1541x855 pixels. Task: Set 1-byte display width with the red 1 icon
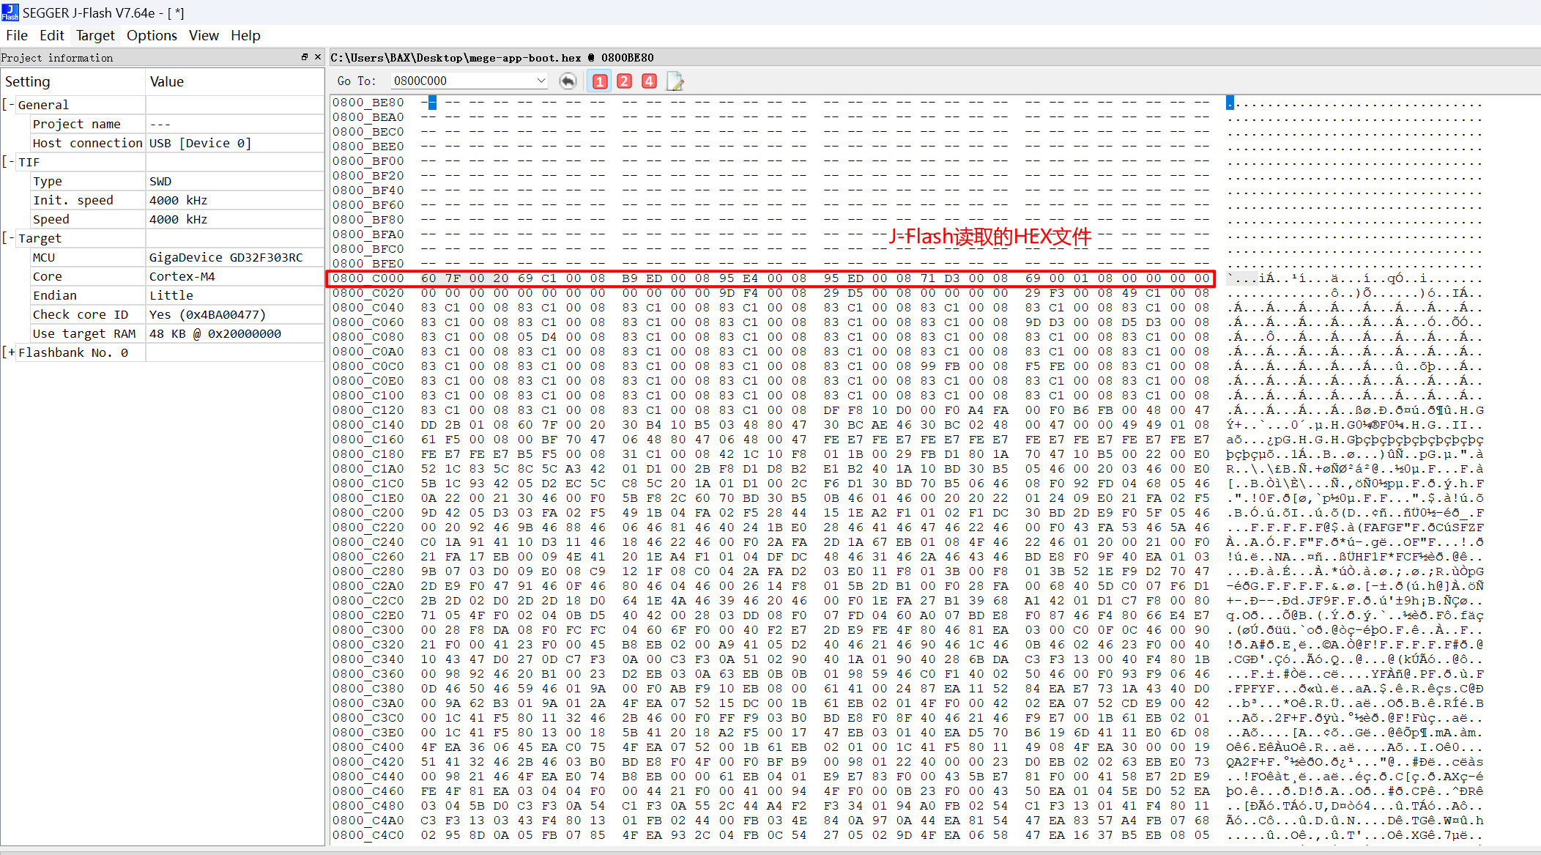click(600, 81)
